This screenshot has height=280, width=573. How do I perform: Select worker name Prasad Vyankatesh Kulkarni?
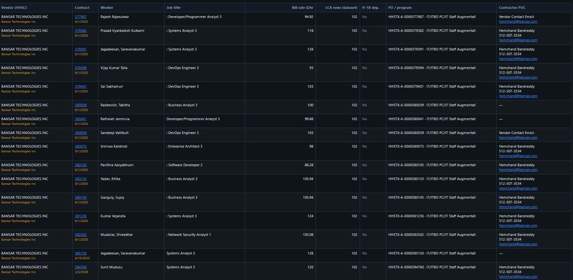coord(122,31)
